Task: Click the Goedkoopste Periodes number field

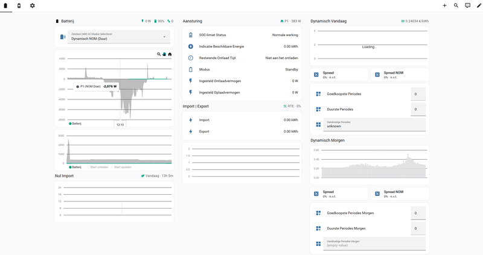Action: click(x=418, y=93)
